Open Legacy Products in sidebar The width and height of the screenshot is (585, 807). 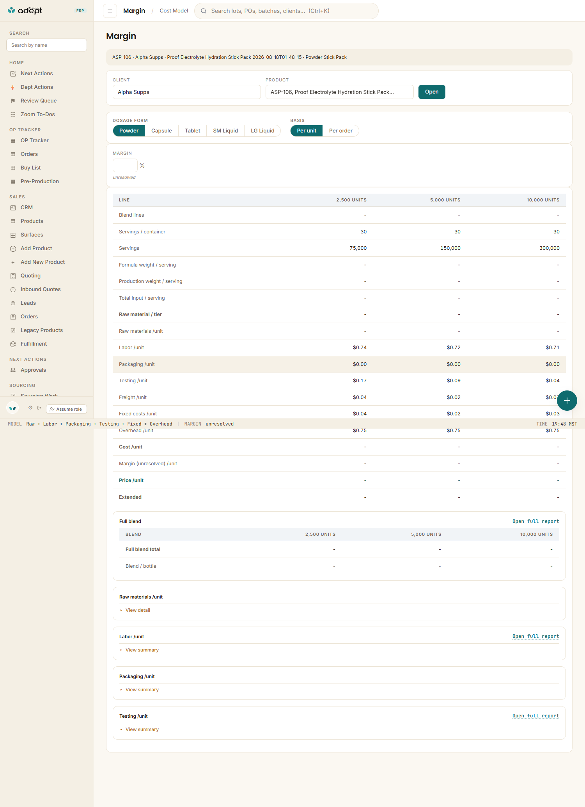[x=42, y=330]
